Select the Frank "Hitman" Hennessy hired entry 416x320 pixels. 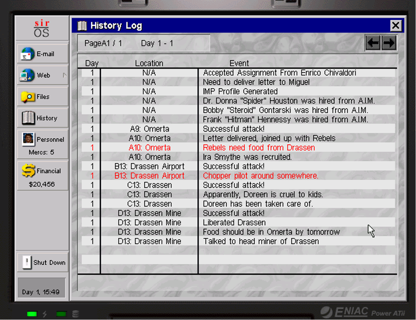285,120
